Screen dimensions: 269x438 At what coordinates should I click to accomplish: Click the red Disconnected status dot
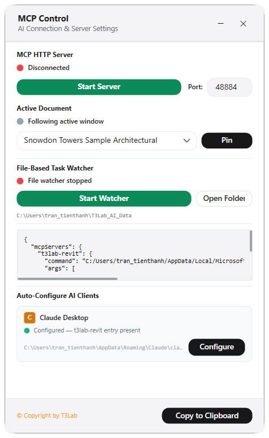(x=20, y=68)
